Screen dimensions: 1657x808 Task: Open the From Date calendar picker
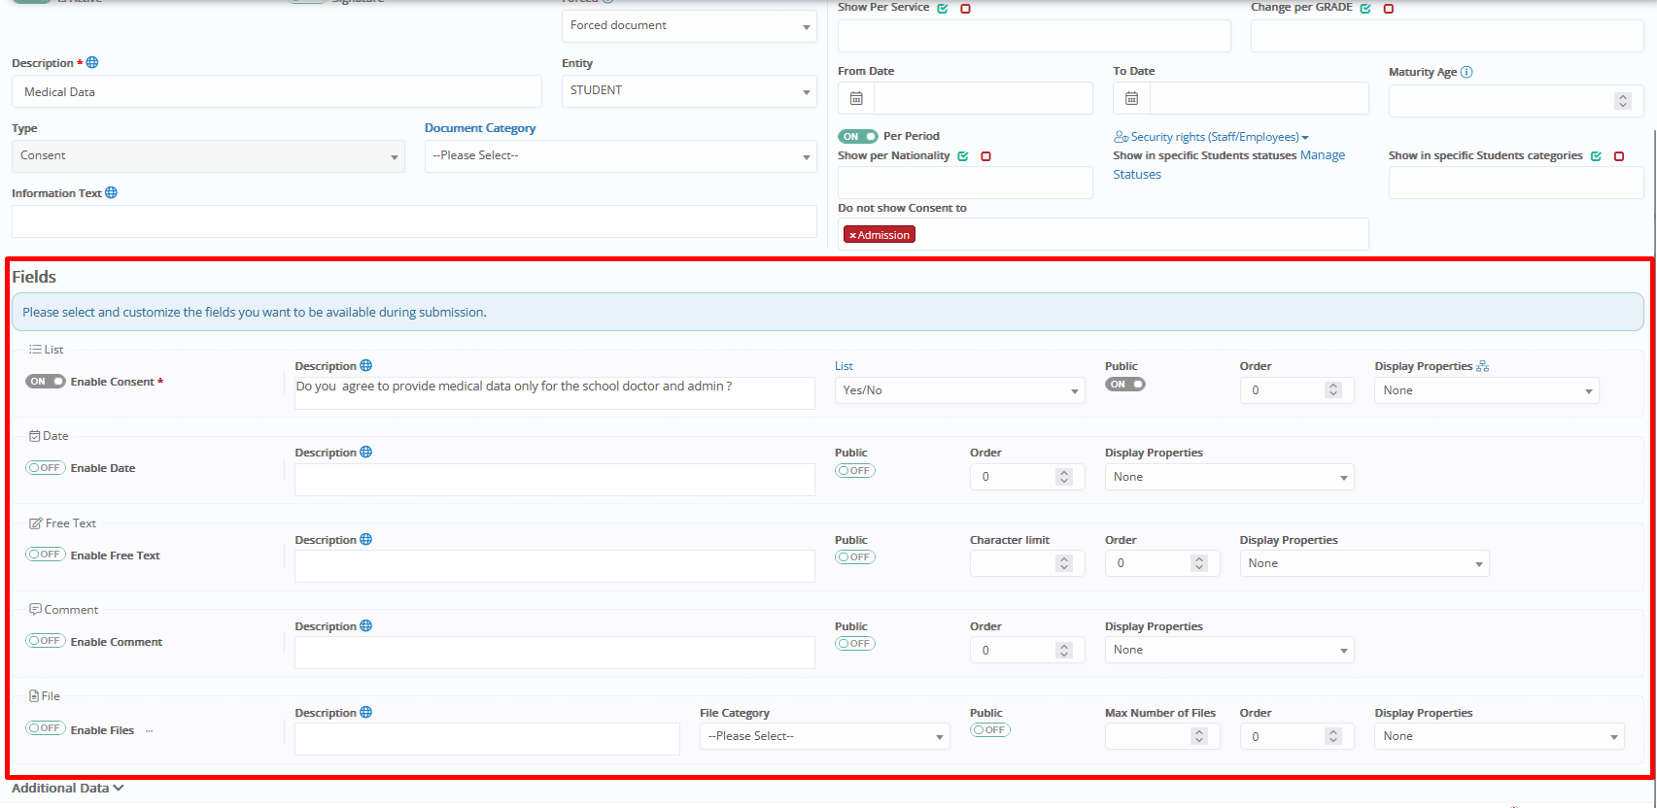(856, 98)
